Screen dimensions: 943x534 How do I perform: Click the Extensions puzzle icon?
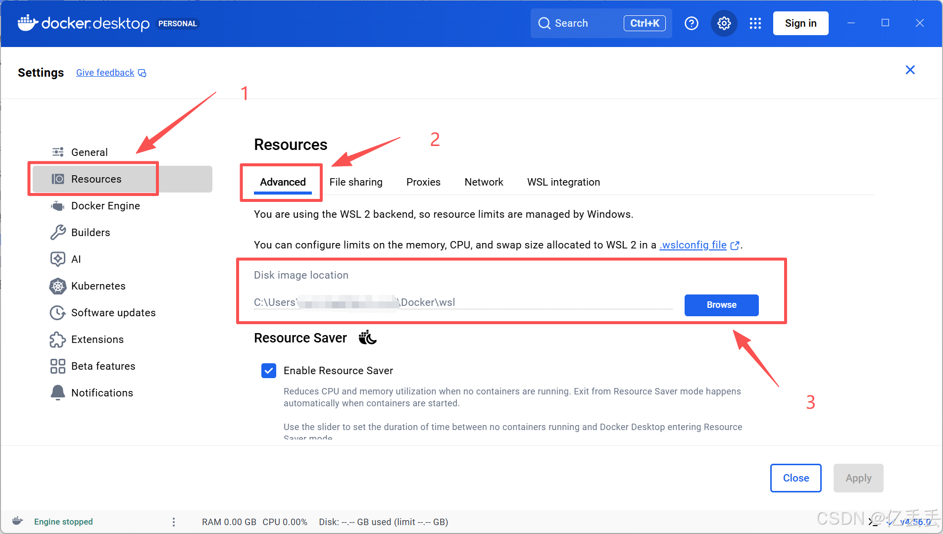click(58, 340)
